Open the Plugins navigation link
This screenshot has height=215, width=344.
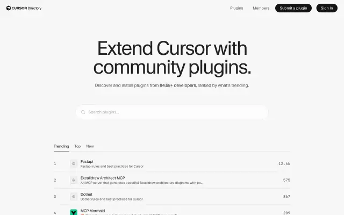click(x=236, y=8)
